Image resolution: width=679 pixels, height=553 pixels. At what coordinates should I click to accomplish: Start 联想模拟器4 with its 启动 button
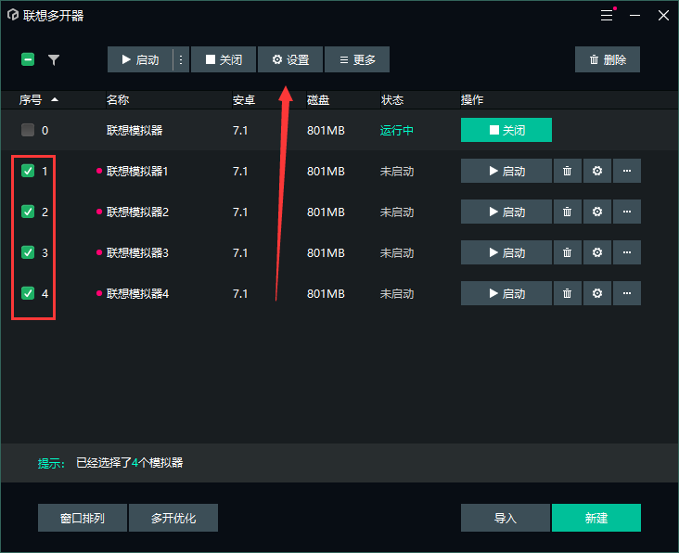[506, 293]
